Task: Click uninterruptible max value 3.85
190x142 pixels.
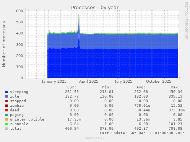Action: tap(178, 119)
